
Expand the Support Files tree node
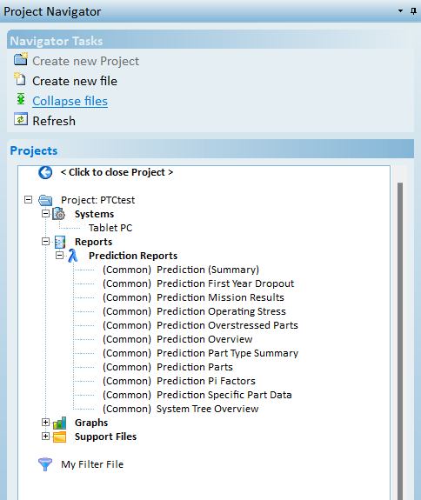pos(45,437)
